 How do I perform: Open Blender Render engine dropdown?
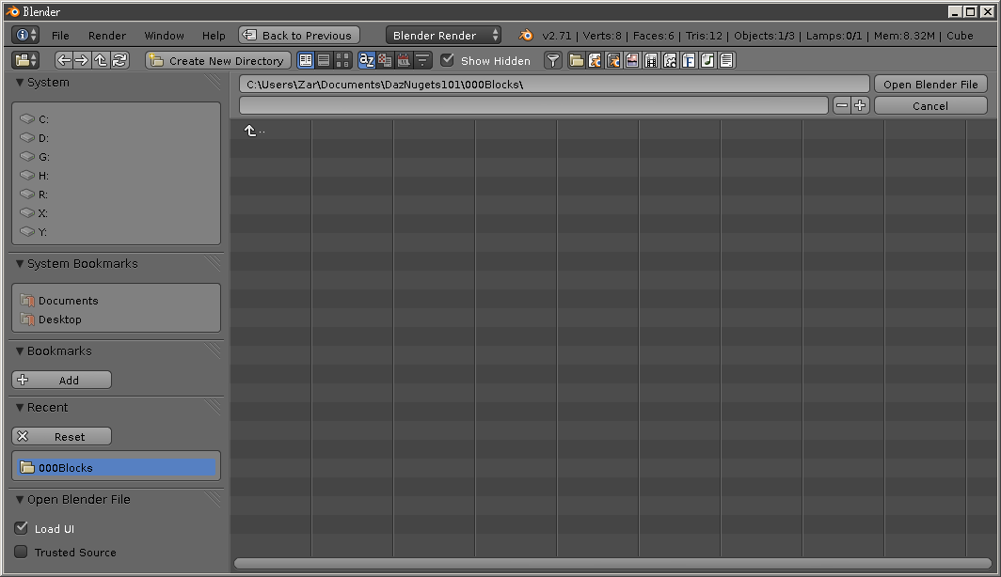[443, 35]
